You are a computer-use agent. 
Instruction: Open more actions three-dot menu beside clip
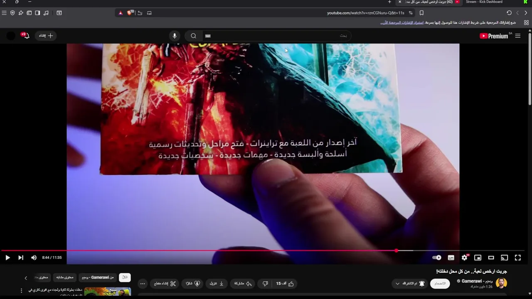[x=143, y=284]
